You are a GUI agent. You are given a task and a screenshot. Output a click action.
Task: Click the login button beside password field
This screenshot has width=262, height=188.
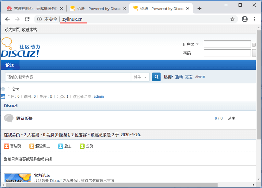254,53
